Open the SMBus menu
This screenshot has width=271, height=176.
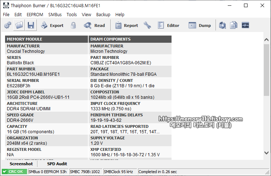click(55, 15)
